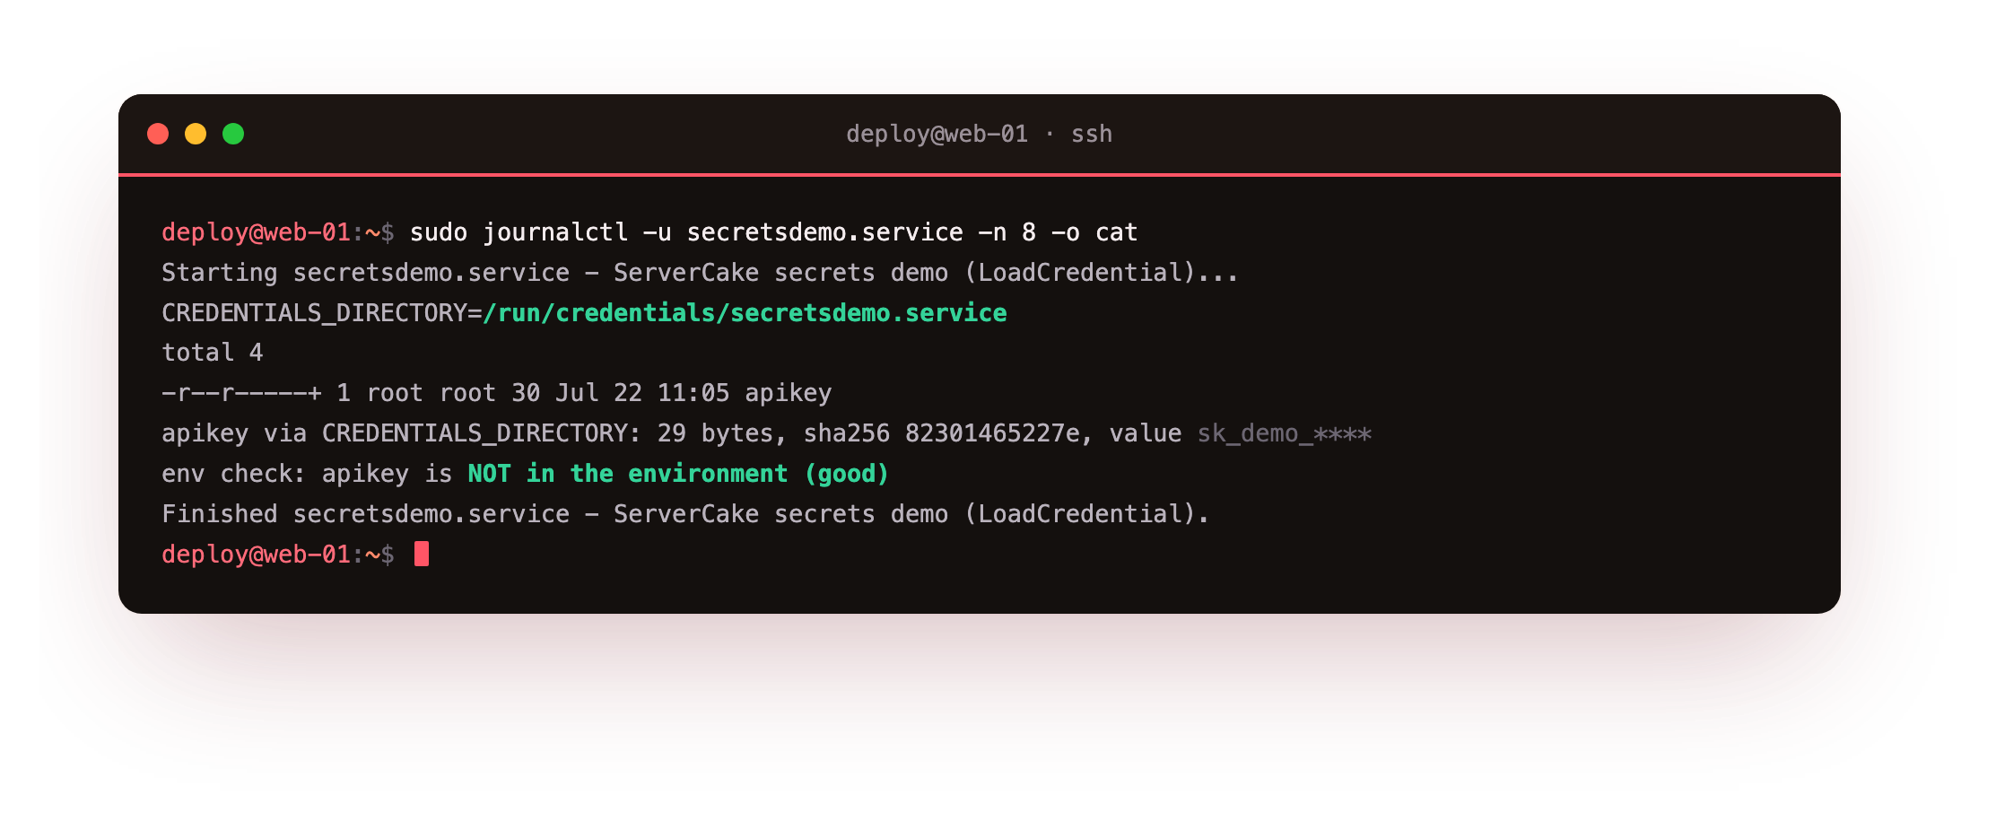Click the 'Starting secretsdemo.service' log line
The height and width of the screenshot is (830, 1996).
pos(700,273)
